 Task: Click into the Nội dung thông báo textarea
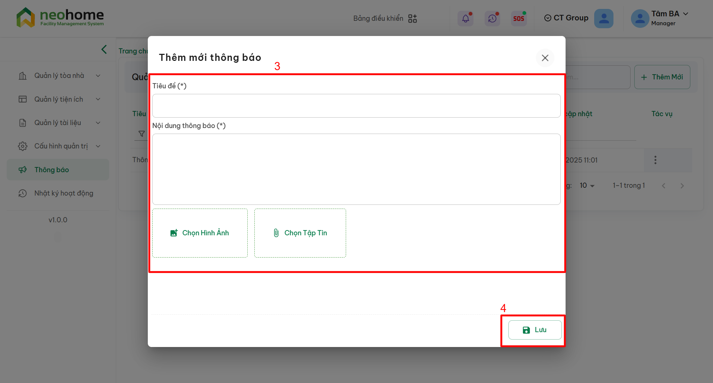[356, 169]
